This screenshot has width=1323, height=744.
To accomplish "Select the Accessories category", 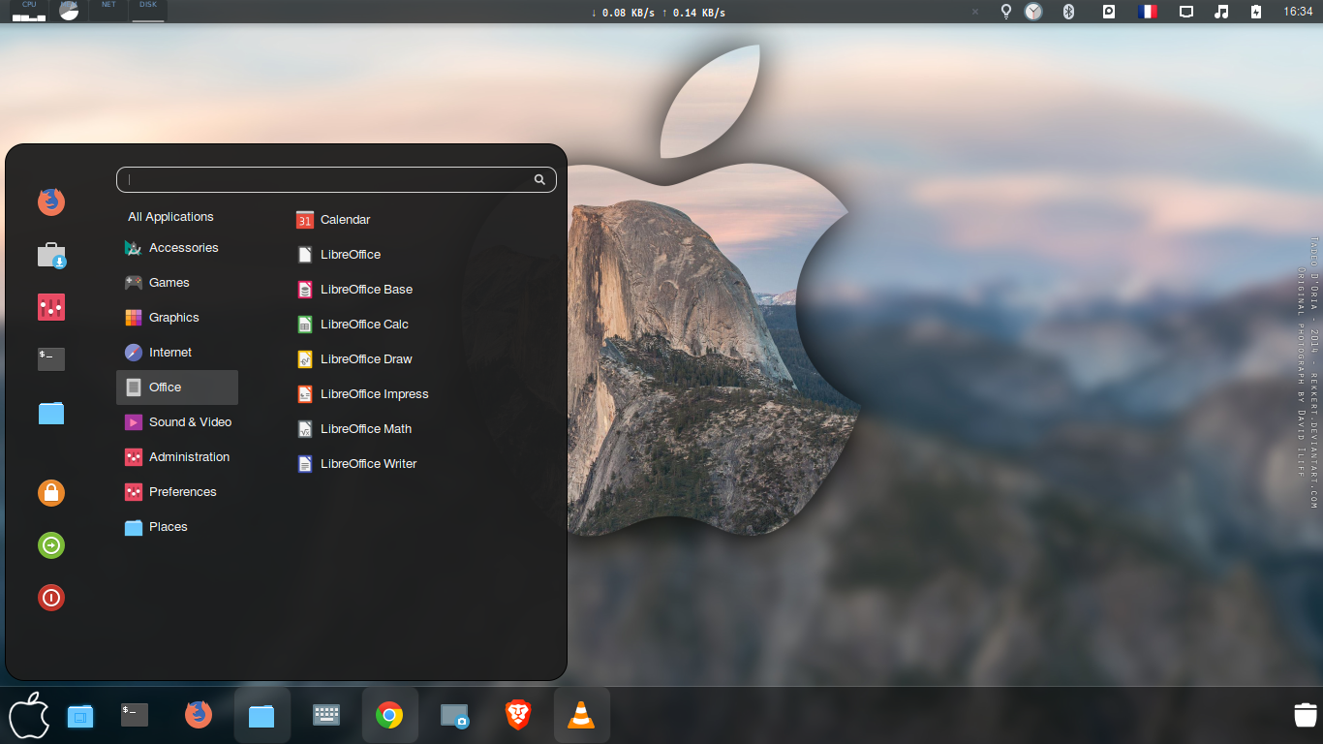I will (177, 248).
